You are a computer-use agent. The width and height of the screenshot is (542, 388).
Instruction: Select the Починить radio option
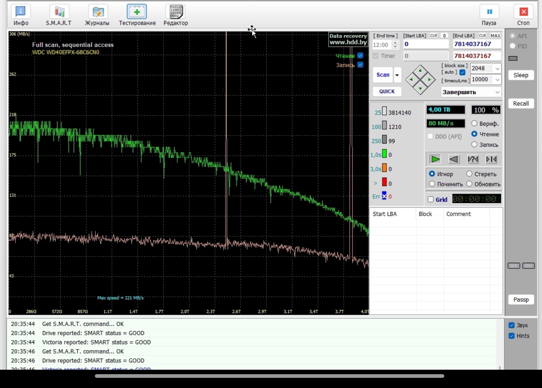432,184
